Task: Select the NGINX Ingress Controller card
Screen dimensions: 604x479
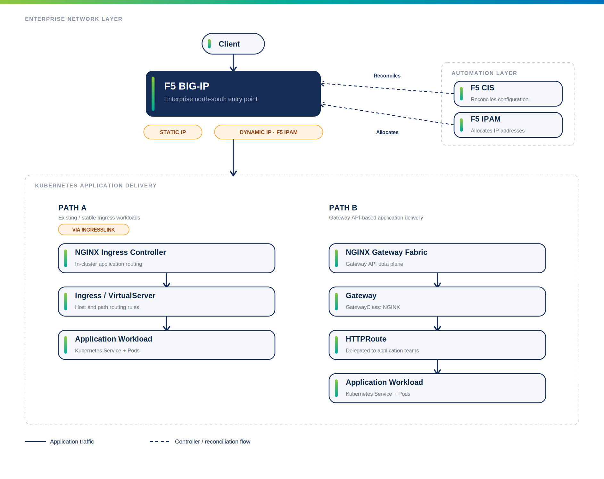Action: (x=167, y=258)
